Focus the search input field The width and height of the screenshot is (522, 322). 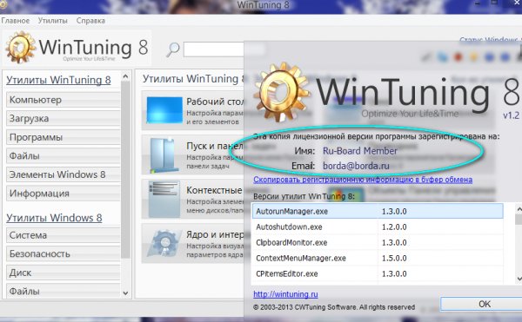point(214,49)
